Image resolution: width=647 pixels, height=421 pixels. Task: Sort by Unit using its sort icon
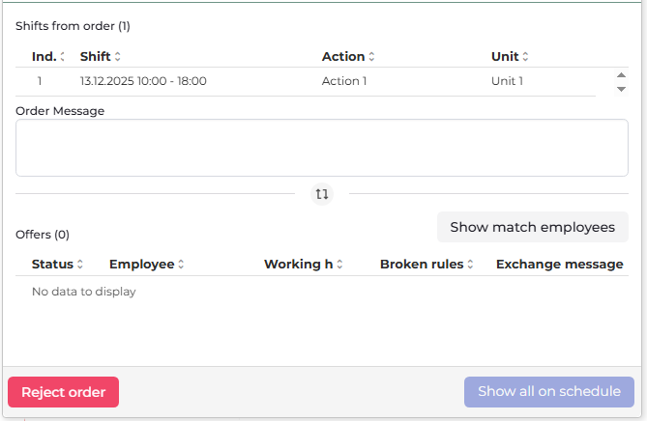point(526,57)
